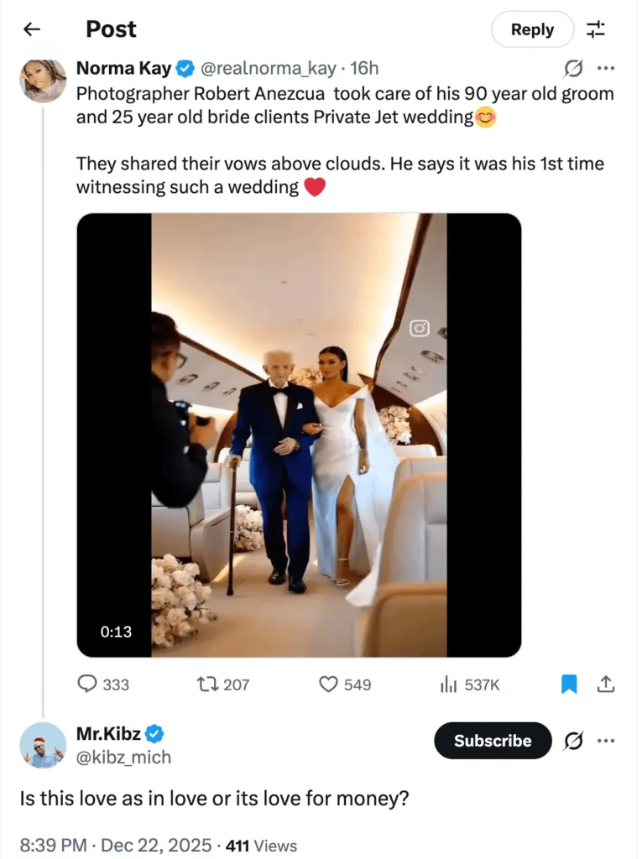This screenshot has width=642, height=859.
Task: Click the Reply button at the top
Action: coord(532,29)
